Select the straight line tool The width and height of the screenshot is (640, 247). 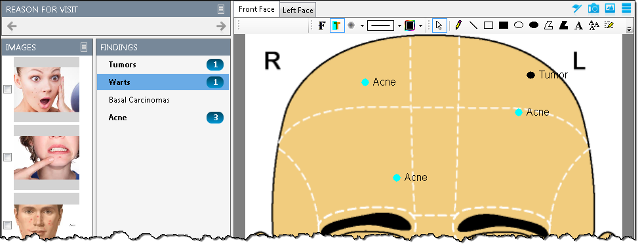pyautogui.click(x=473, y=25)
